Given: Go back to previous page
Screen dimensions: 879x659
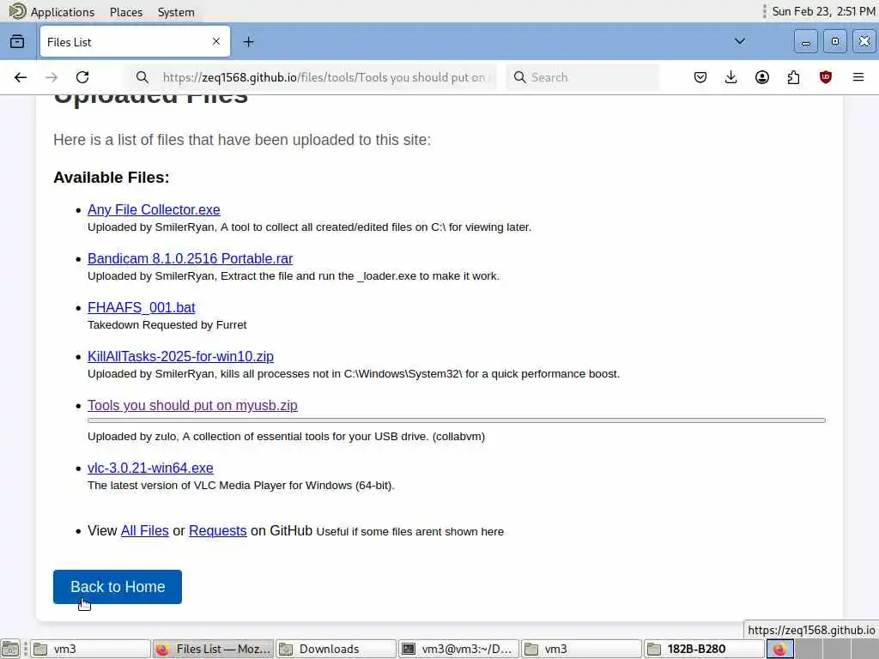Looking at the screenshot, I should tap(21, 77).
